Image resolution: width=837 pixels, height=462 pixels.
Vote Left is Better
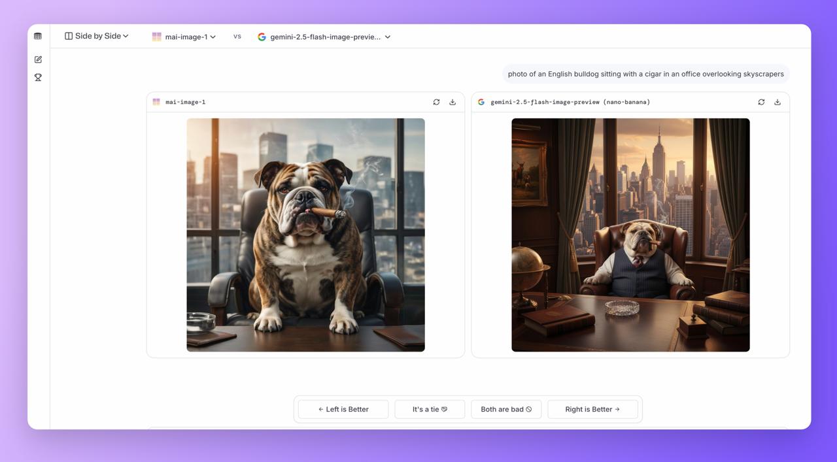(x=343, y=409)
